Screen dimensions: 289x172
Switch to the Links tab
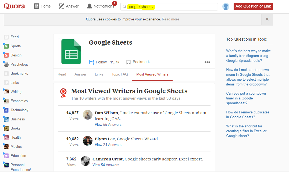(99, 74)
